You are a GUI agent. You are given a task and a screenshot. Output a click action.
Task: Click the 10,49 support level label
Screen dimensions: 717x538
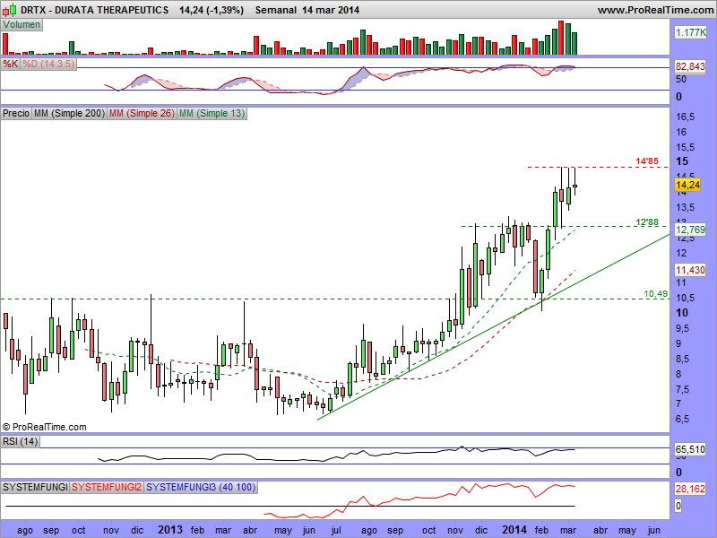coord(656,294)
